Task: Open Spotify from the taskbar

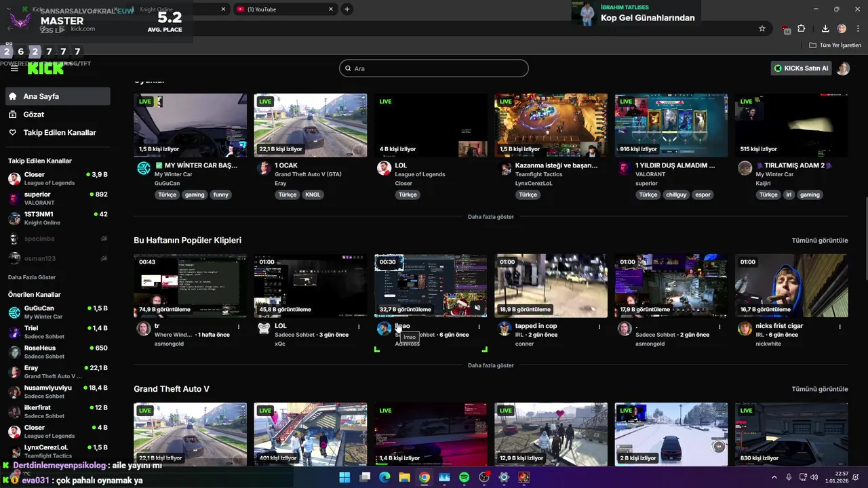Action: (x=464, y=477)
